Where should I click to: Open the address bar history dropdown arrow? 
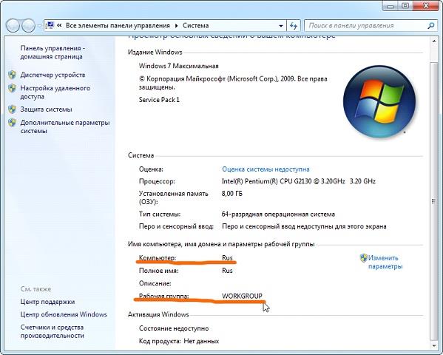281,26
